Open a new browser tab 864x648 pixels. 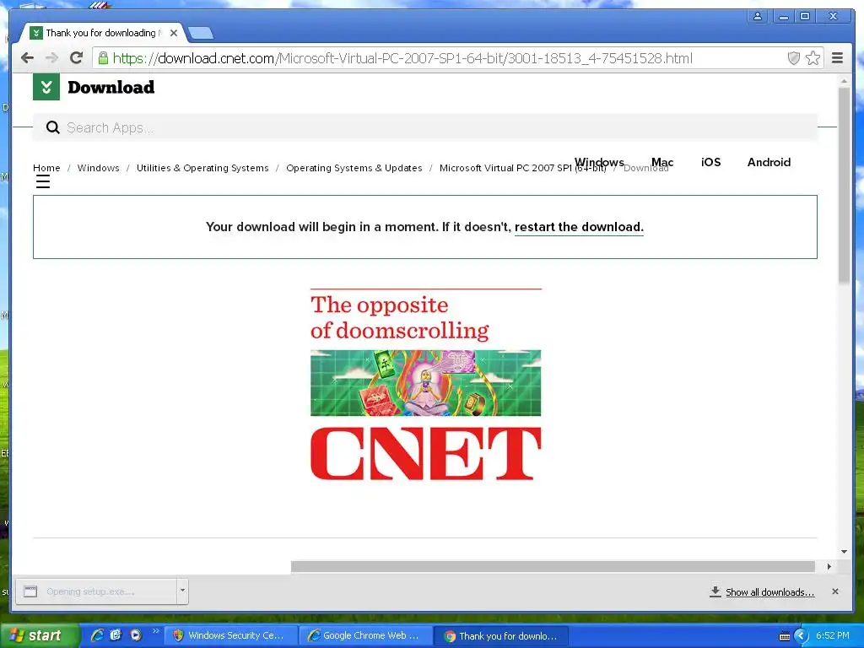201,34
